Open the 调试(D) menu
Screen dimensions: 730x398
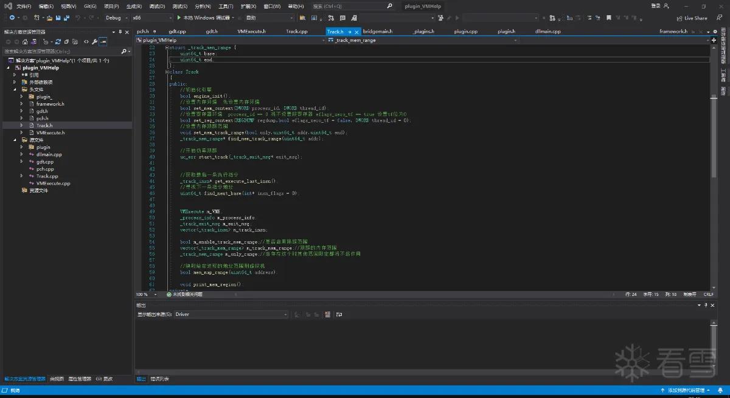click(157, 6)
